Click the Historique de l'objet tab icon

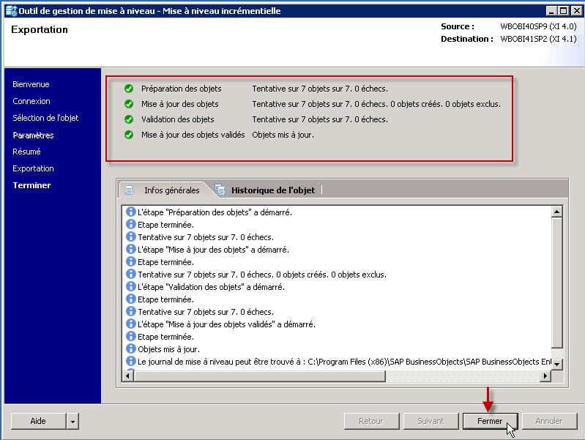220,190
